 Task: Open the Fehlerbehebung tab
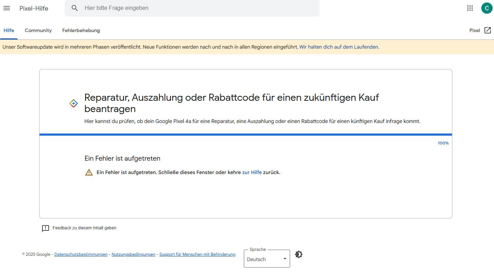81,30
